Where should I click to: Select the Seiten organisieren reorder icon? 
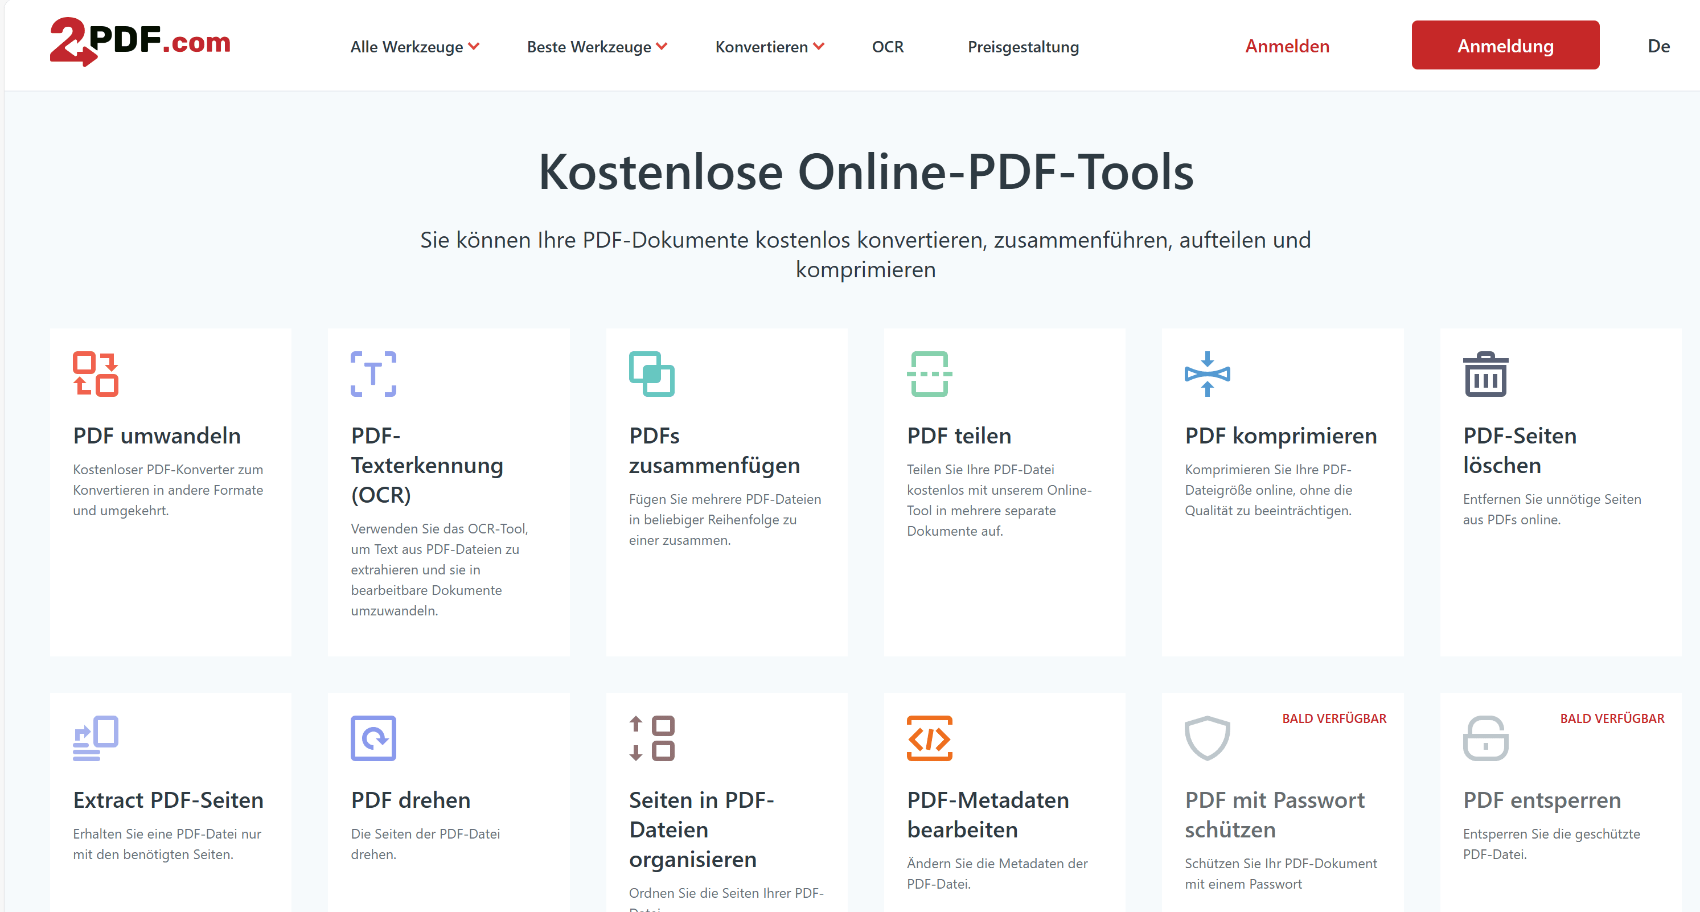tap(651, 738)
